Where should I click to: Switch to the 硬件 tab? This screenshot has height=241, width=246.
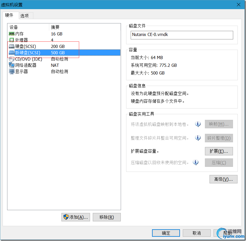pos(11,15)
